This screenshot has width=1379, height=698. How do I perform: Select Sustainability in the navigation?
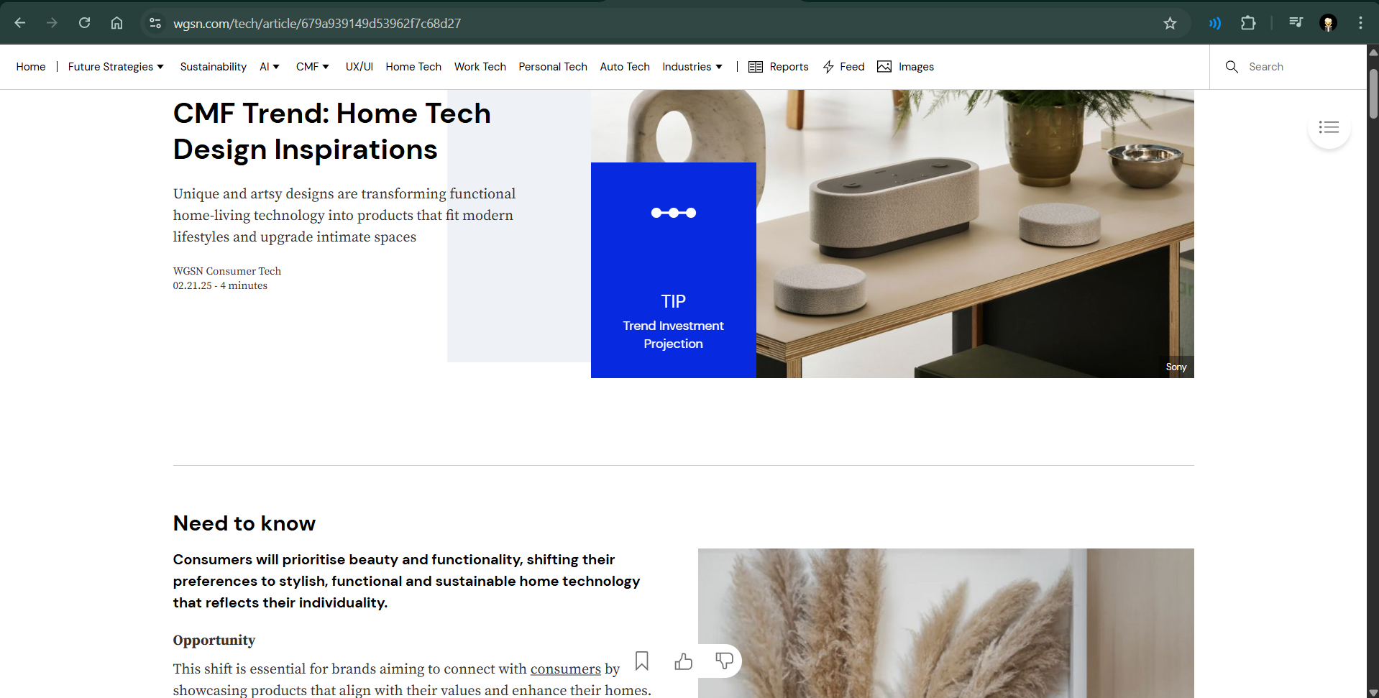coord(213,66)
